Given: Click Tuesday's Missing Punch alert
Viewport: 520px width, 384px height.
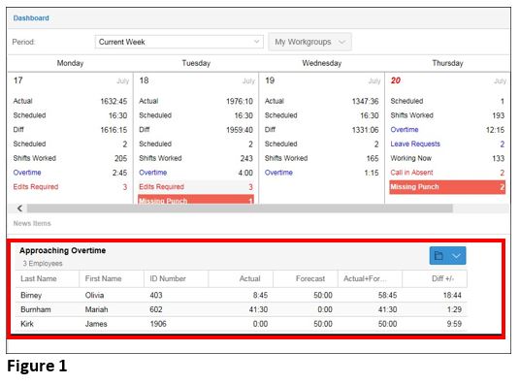Looking at the screenshot, I should coord(196,200).
